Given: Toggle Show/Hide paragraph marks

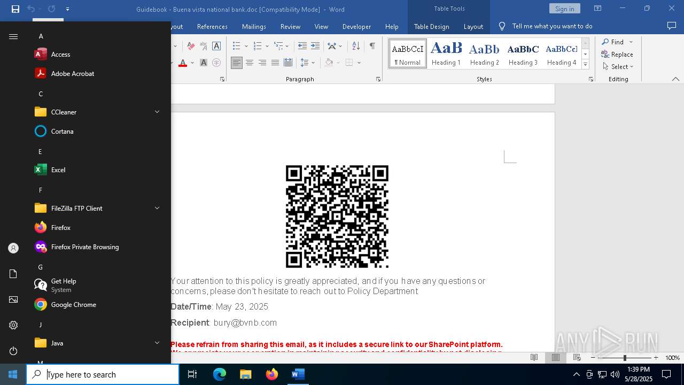Looking at the screenshot, I should pyautogui.click(x=372, y=46).
